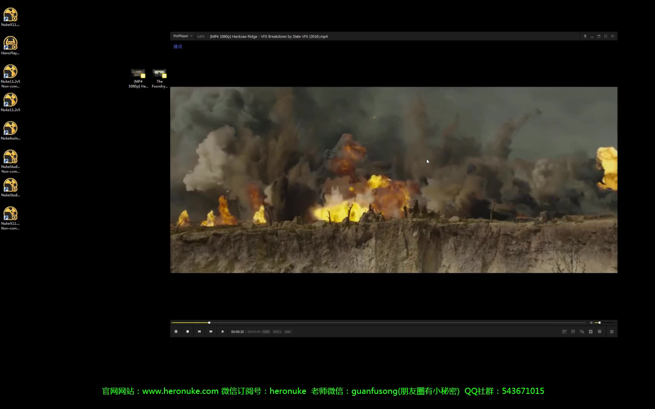Pin PotPlayer window on top
This screenshot has width=655, height=409.
tap(585, 36)
